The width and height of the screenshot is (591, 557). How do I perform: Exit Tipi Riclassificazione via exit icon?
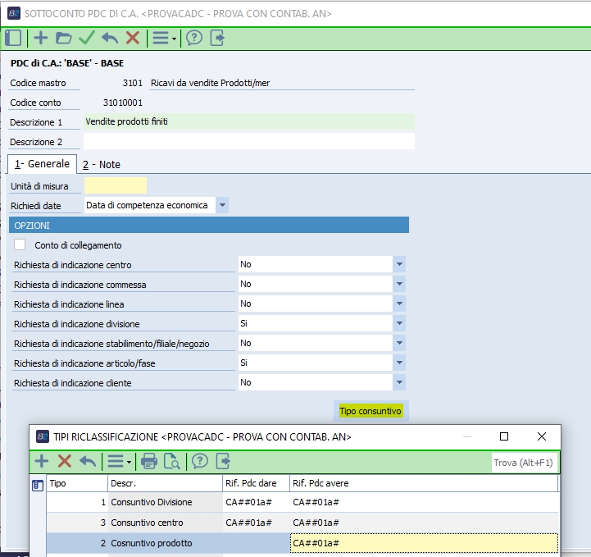(x=223, y=461)
